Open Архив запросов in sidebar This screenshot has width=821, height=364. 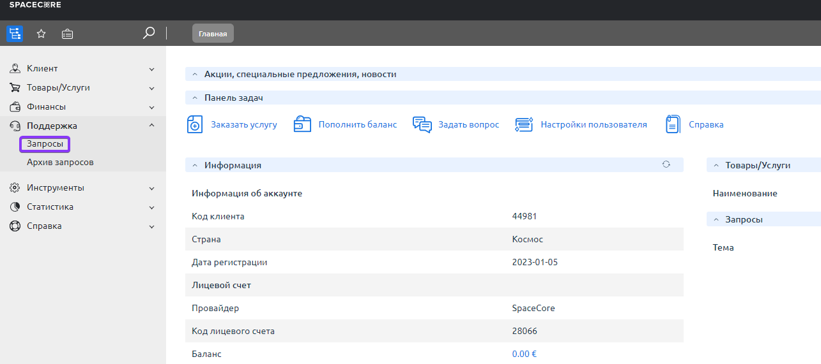tap(60, 163)
